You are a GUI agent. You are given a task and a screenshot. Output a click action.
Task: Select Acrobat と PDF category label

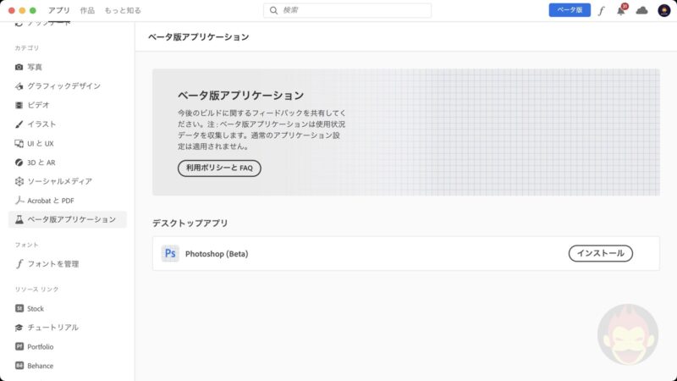pos(51,201)
